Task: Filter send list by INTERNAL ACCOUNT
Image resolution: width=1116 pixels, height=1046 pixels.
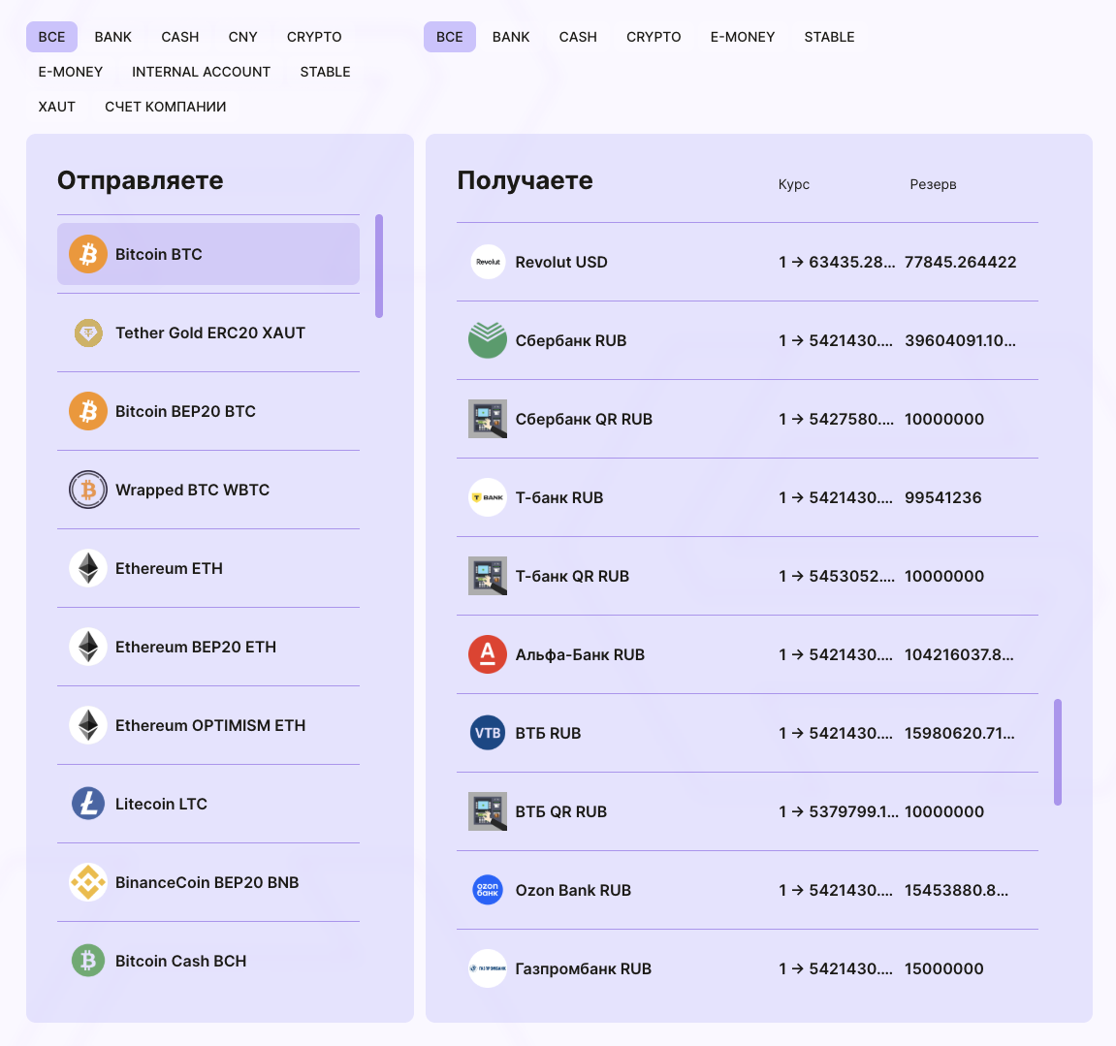Action: (202, 72)
